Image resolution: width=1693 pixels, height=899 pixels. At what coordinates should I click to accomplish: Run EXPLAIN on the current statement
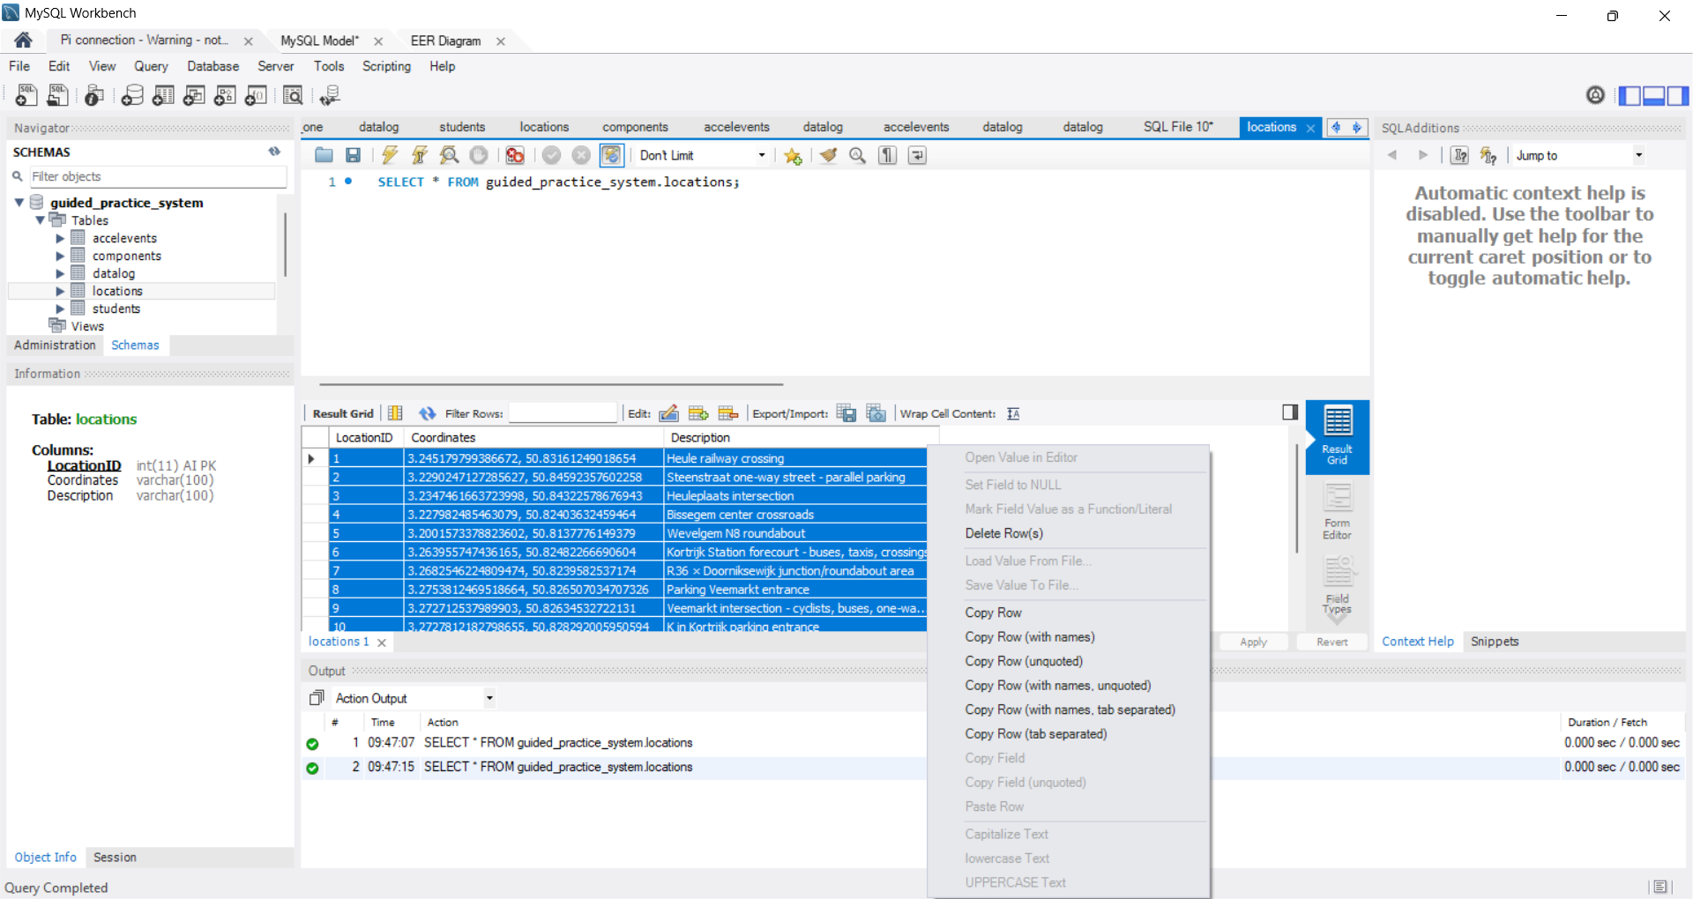pos(450,155)
